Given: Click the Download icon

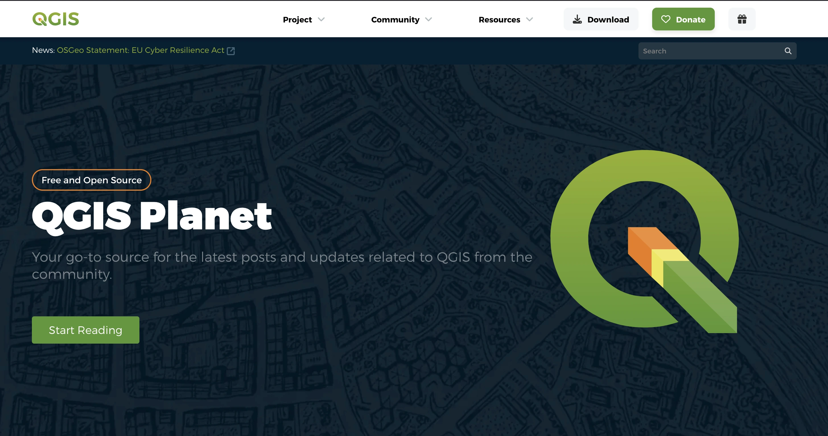Looking at the screenshot, I should point(577,20).
